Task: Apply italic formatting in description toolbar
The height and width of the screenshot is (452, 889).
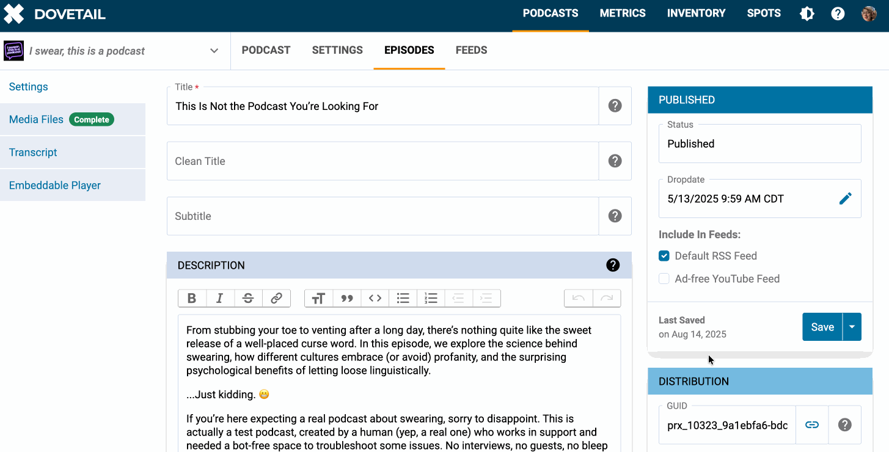Action: pyautogui.click(x=220, y=298)
